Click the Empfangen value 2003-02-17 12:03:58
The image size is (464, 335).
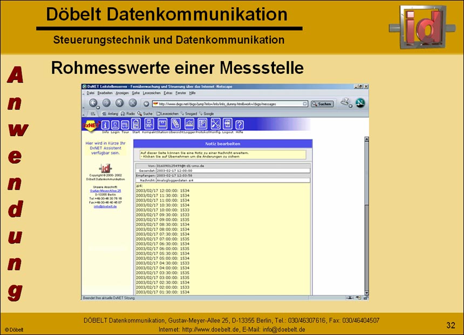[x=174, y=176]
